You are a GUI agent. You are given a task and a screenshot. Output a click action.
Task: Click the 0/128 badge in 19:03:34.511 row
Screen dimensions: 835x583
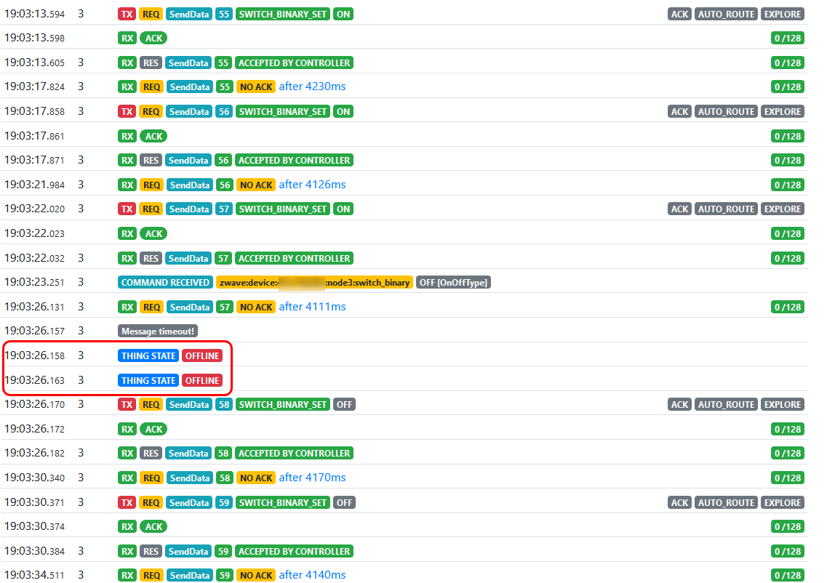pos(787,576)
